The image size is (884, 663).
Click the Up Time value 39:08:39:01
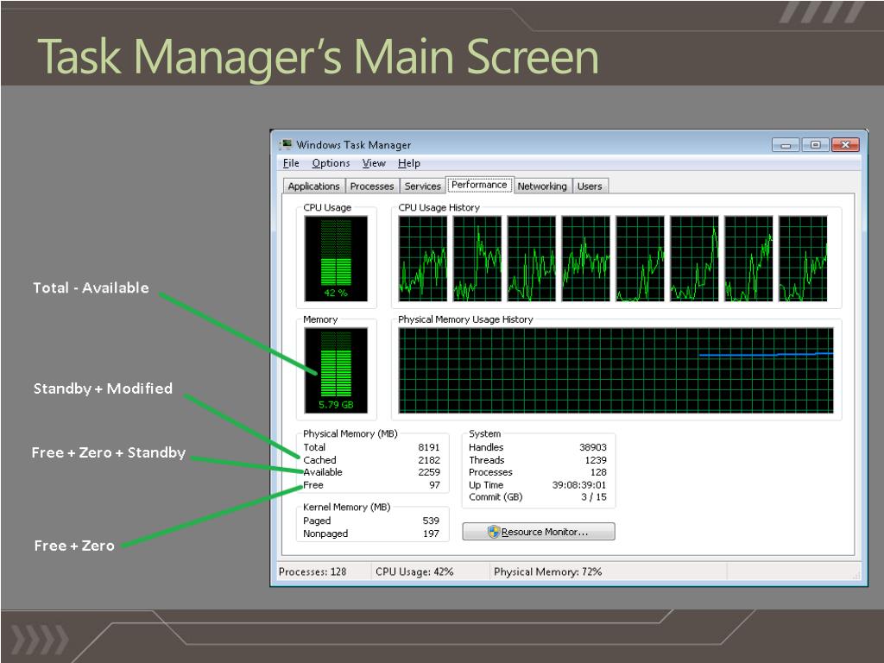[x=579, y=485]
